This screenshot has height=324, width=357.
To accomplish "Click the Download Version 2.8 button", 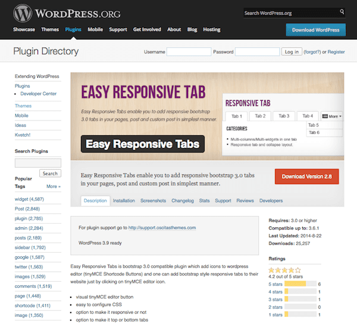I will 306,177.
